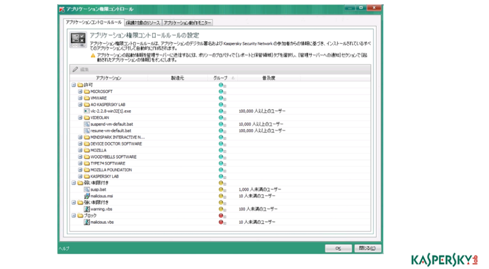Select the TYPE74 SOFTWARE row label
The height and width of the screenshot is (269, 489).
pos(108,163)
